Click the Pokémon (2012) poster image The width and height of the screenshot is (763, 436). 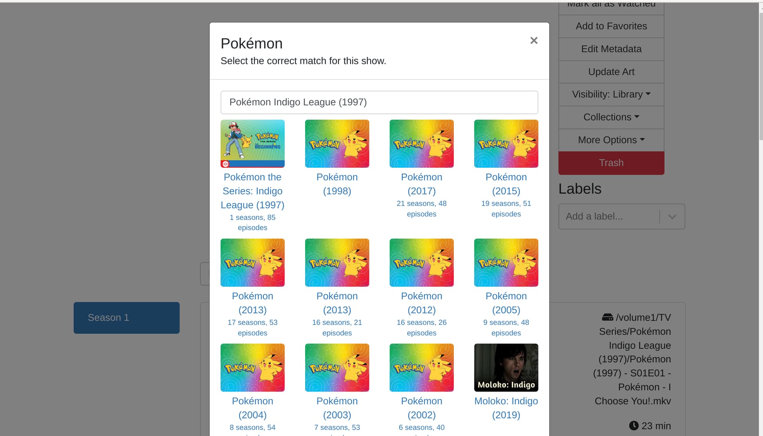(x=421, y=262)
